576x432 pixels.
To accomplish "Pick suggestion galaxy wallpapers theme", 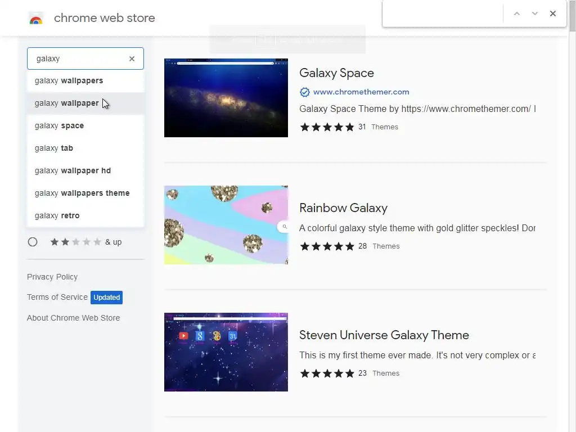I will coord(85,193).
